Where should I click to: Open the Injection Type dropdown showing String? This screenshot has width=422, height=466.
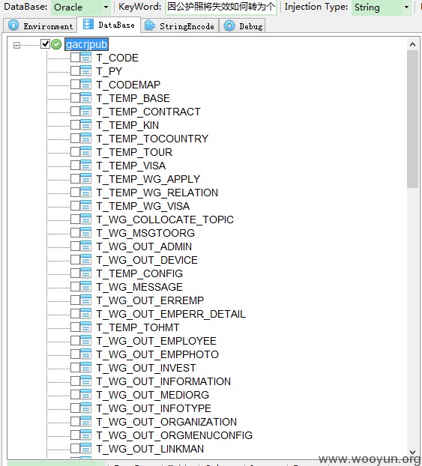(x=382, y=7)
